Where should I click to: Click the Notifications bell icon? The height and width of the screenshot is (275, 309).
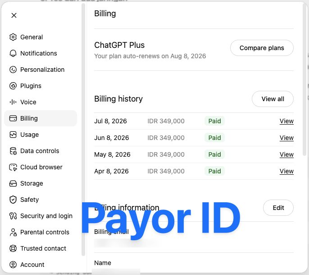click(x=13, y=53)
